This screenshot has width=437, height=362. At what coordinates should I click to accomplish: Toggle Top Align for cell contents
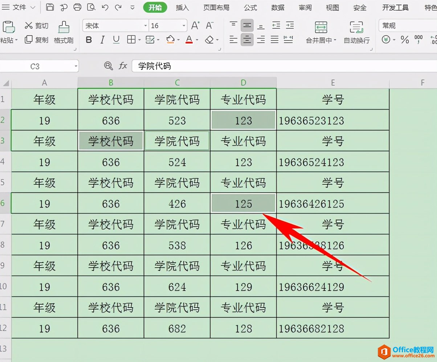coord(234,25)
